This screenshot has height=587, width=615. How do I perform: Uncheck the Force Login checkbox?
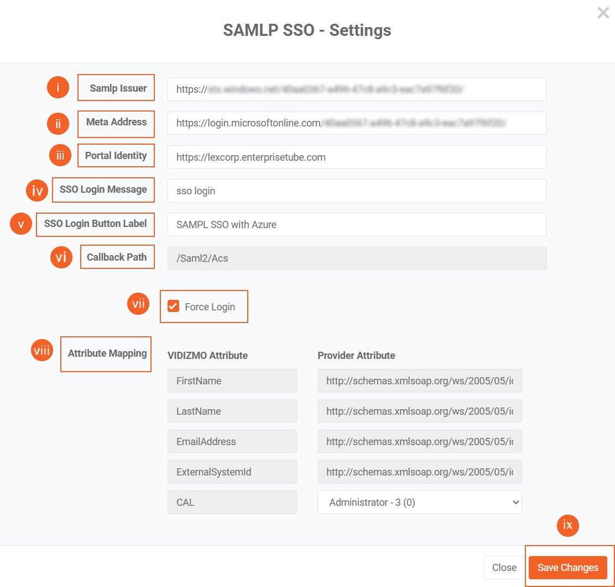pyautogui.click(x=174, y=306)
